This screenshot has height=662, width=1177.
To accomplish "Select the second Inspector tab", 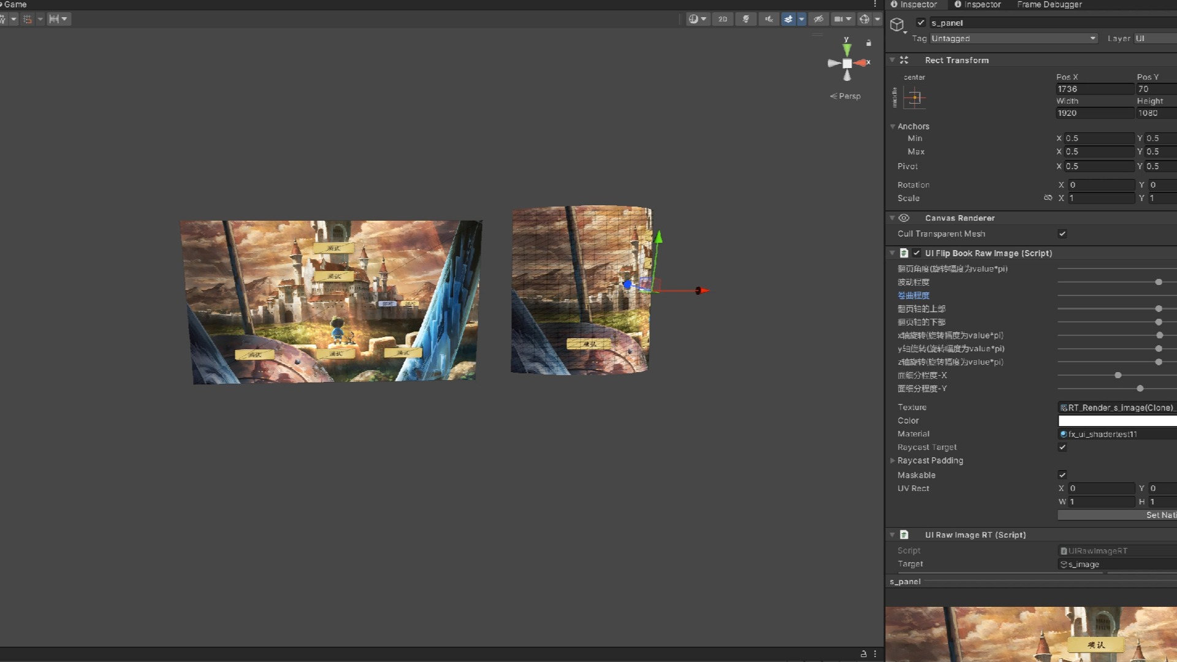I will 978,5.
